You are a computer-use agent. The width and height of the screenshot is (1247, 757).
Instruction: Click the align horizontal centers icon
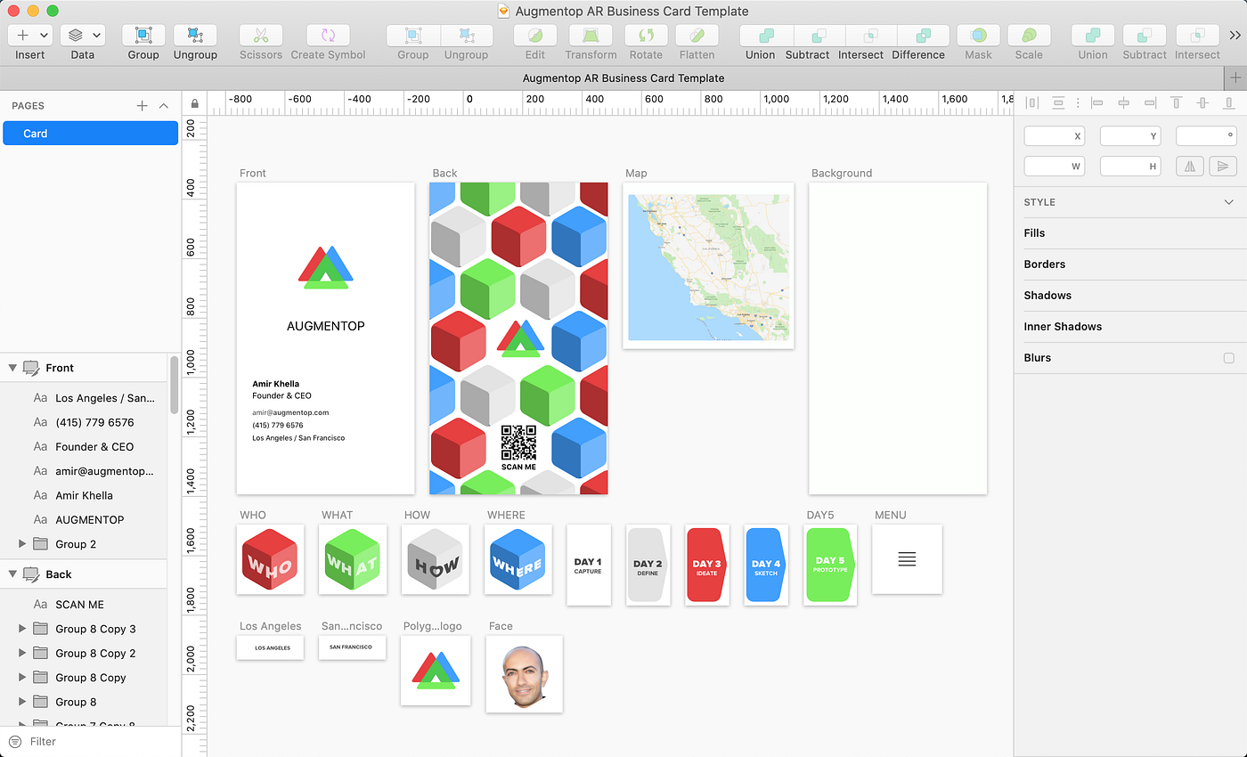1124,103
